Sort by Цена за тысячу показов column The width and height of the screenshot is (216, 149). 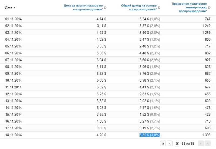pos(83,7)
